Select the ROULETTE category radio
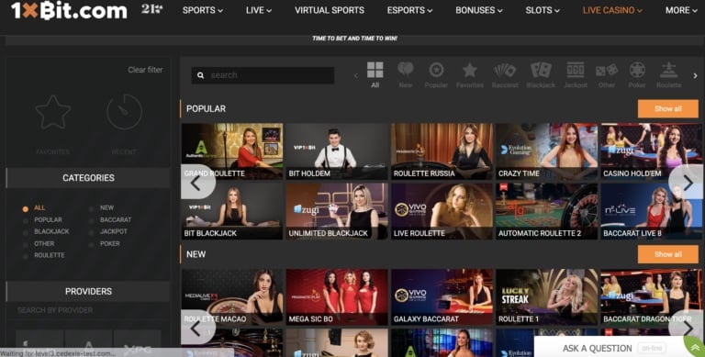Viewport: 705px width, 357px height. tap(26, 256)
